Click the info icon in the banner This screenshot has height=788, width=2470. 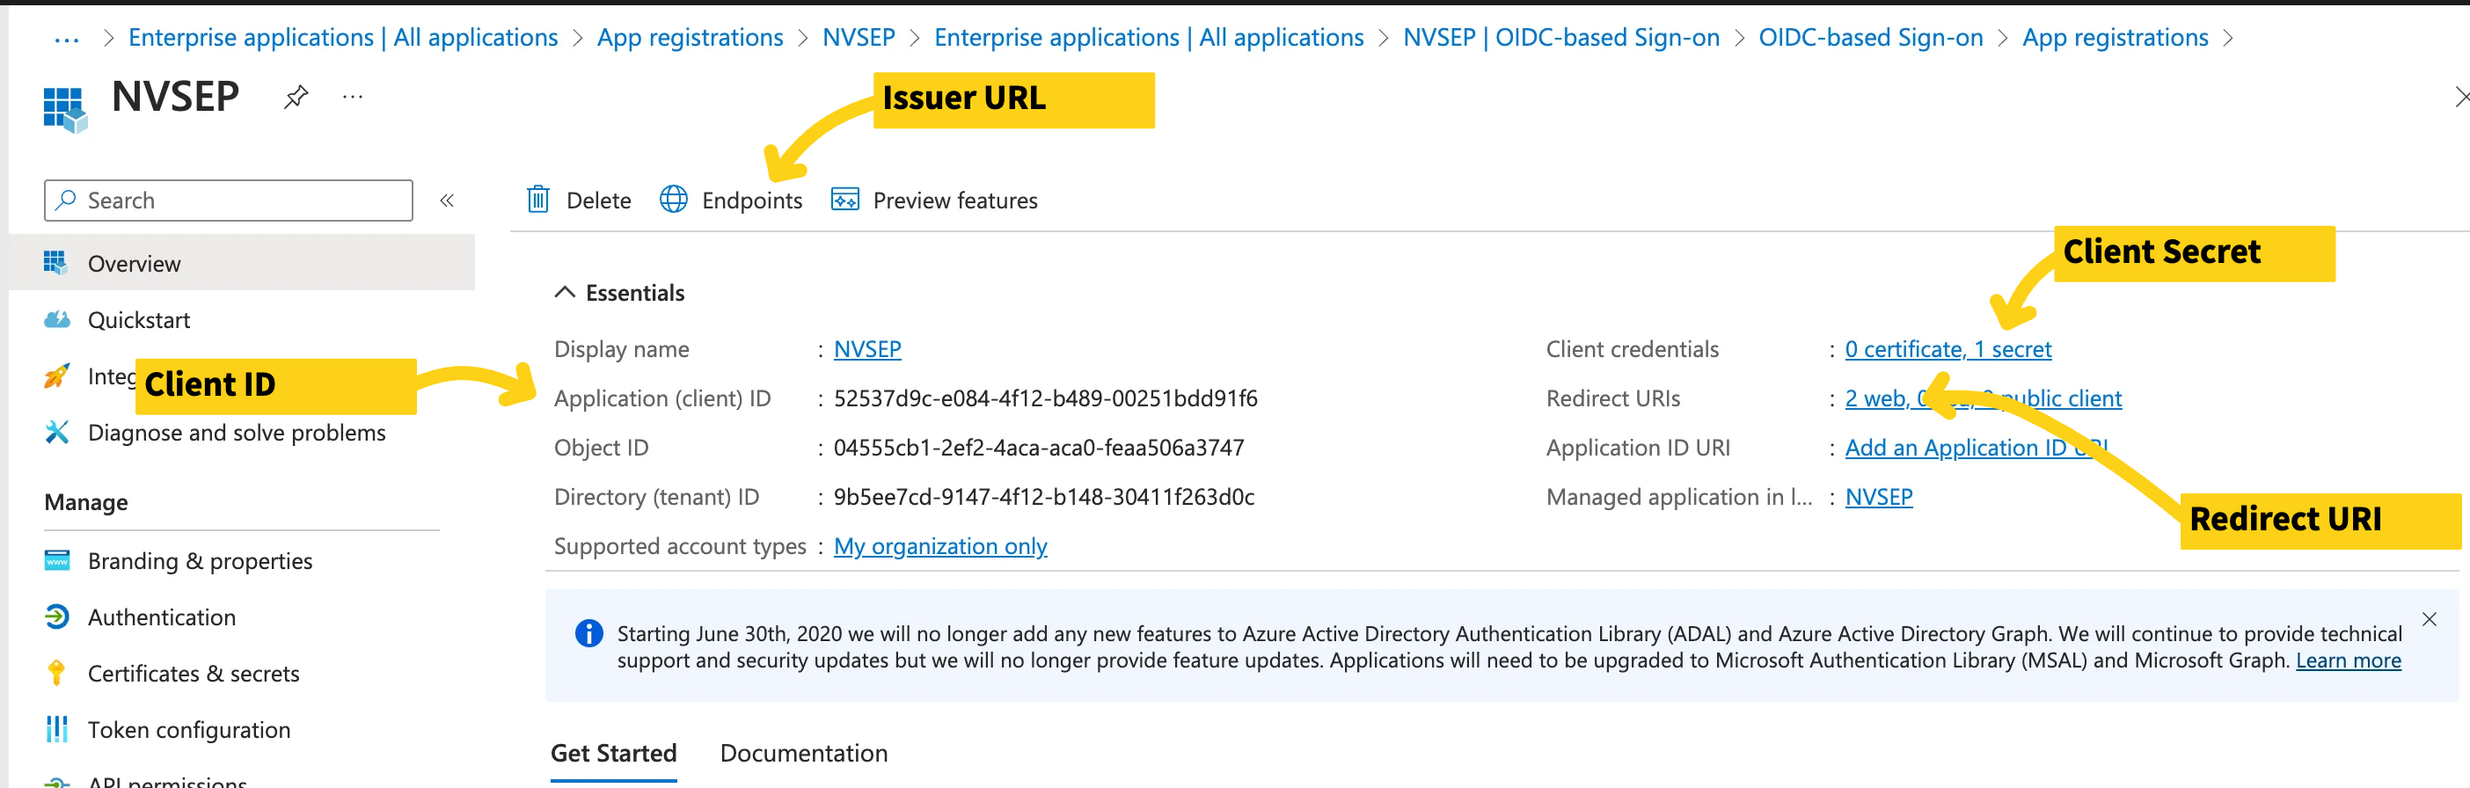point(588,634)
